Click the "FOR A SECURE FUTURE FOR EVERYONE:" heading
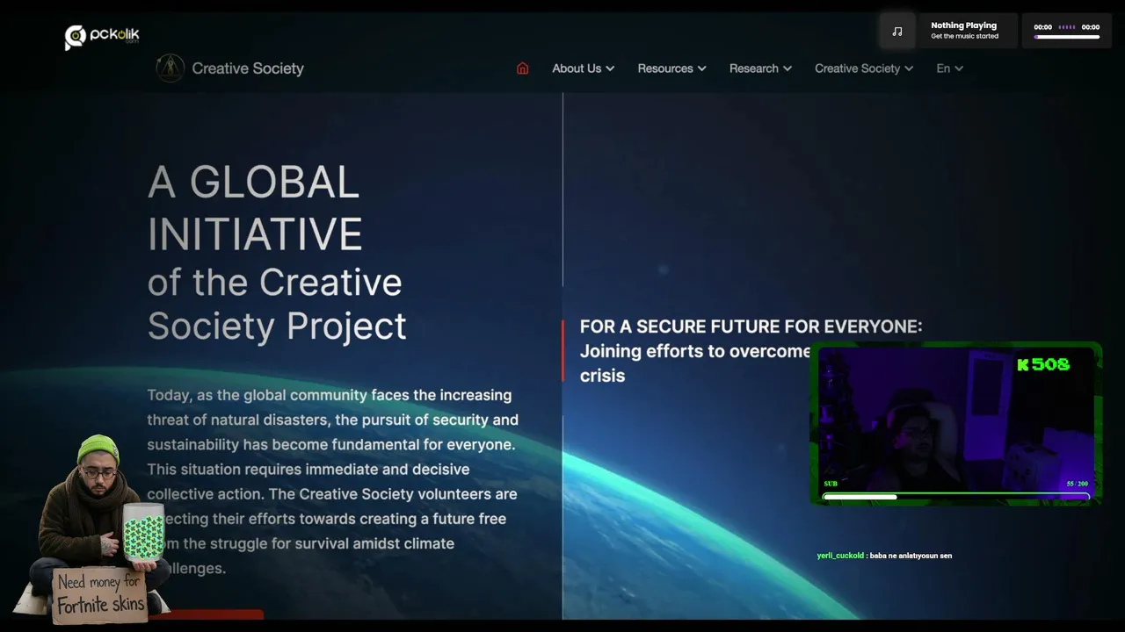 [x=751, y=327]
